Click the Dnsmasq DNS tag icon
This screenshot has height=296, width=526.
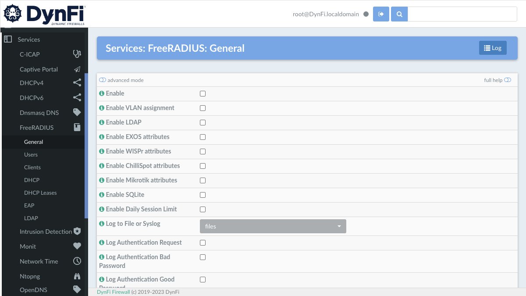click(77, 112)
